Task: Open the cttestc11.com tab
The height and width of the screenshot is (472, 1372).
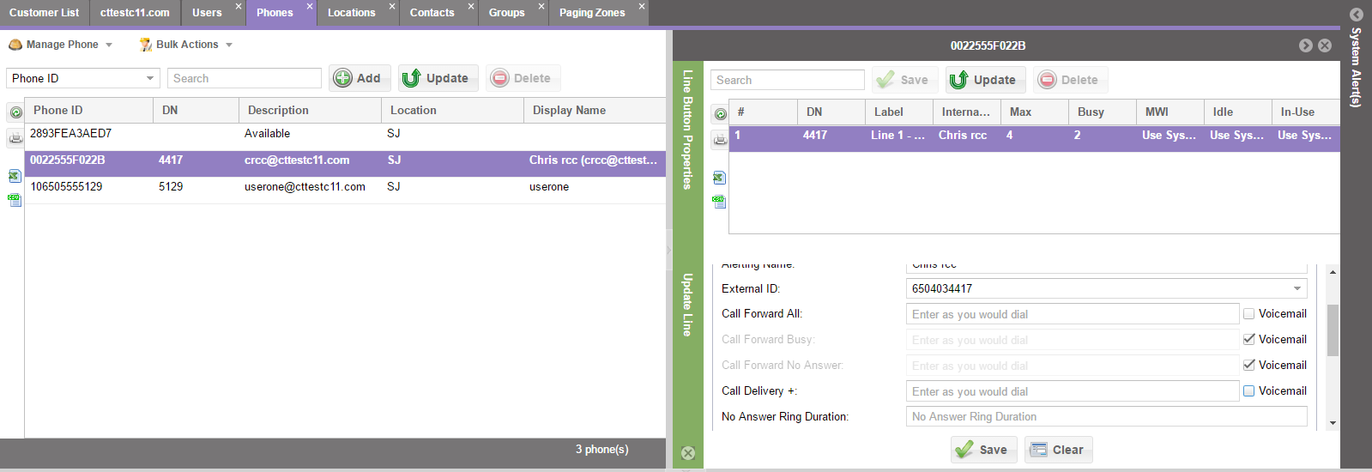Action: [x=135, y=13]
